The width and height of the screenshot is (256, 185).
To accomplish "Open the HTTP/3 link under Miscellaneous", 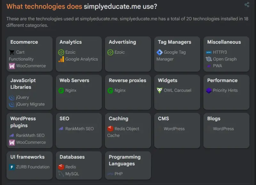I will coord(220,52).
